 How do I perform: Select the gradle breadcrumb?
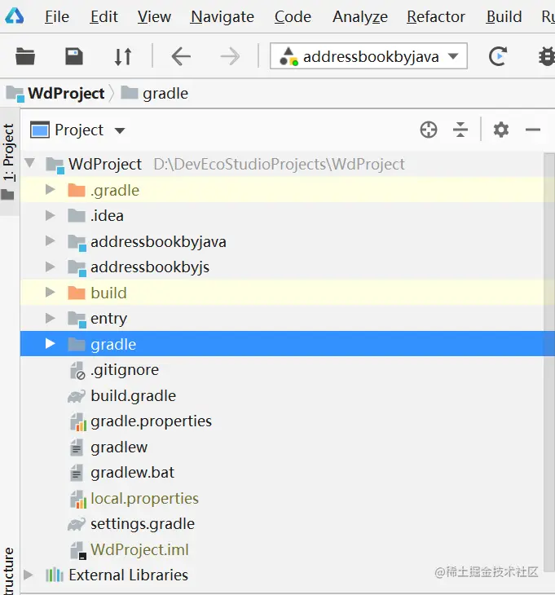pos(154,94)
